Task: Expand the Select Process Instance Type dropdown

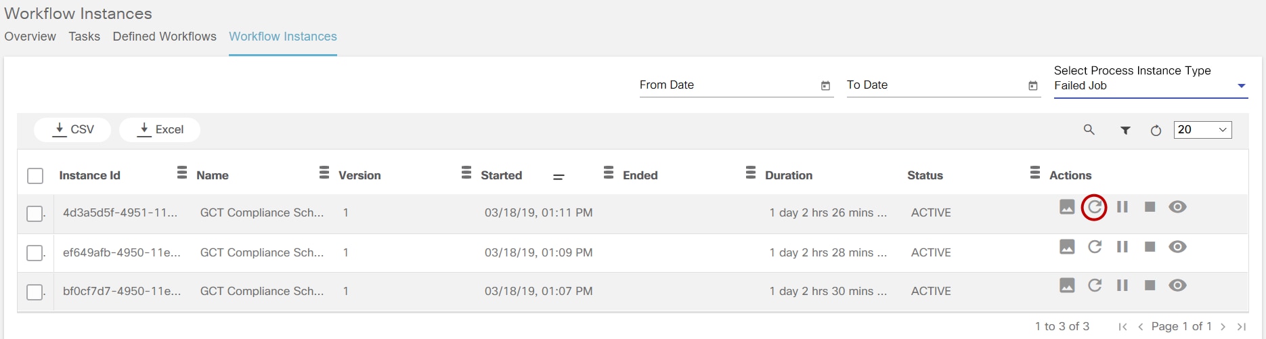Action: tap(1241, 86)
